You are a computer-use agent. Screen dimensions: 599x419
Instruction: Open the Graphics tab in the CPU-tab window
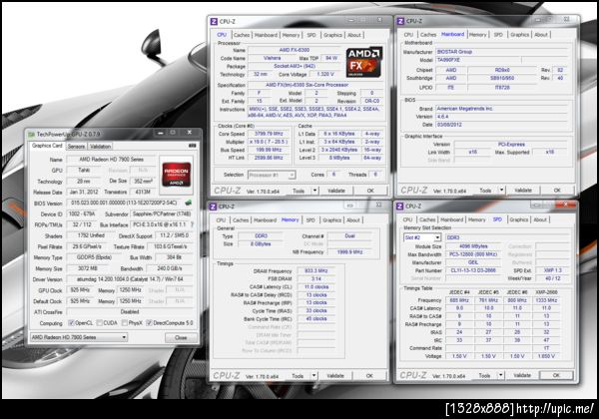(x=332, y=35)
